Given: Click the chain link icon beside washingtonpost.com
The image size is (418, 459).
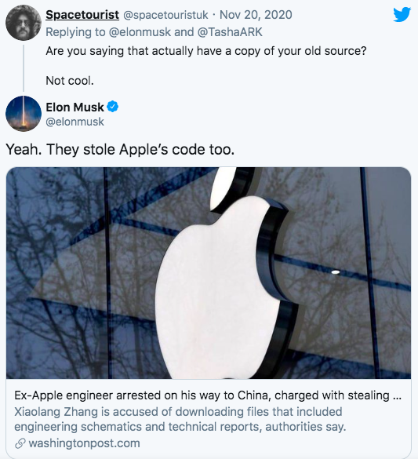Looking at the screenshot, I should point(20,443).
